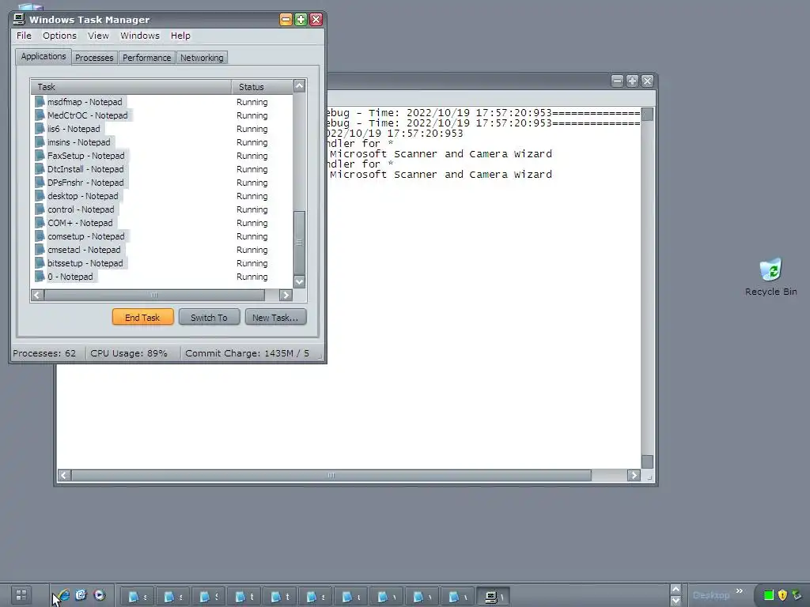This screenshot has height=607, width=810.
Task: Click the icon beside msdfmap - Notepad
Action: pyautogui.click(x=40, y=102)
